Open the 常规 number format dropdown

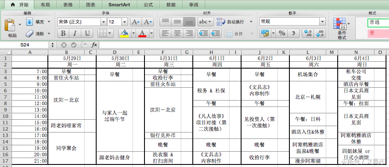(x=322, y=22)
